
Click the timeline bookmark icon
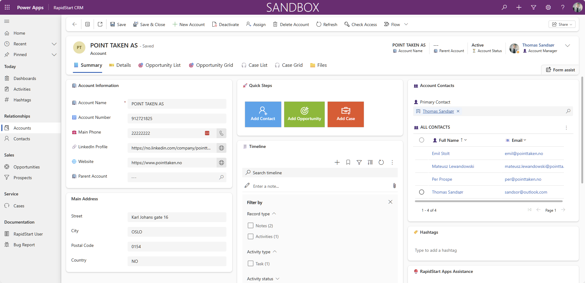(348, 162)
